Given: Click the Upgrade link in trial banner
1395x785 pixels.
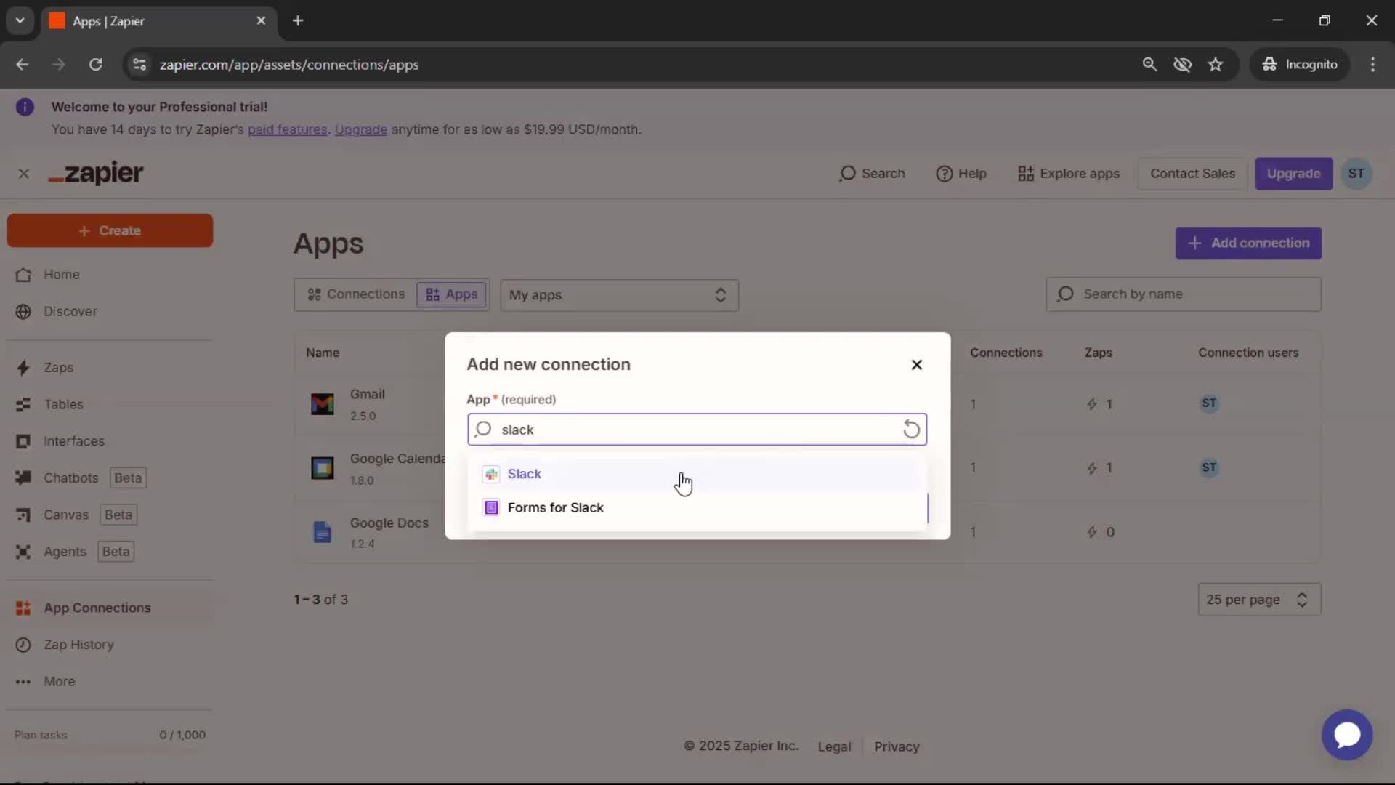Looking at the screenshot, I should (360, 129).
